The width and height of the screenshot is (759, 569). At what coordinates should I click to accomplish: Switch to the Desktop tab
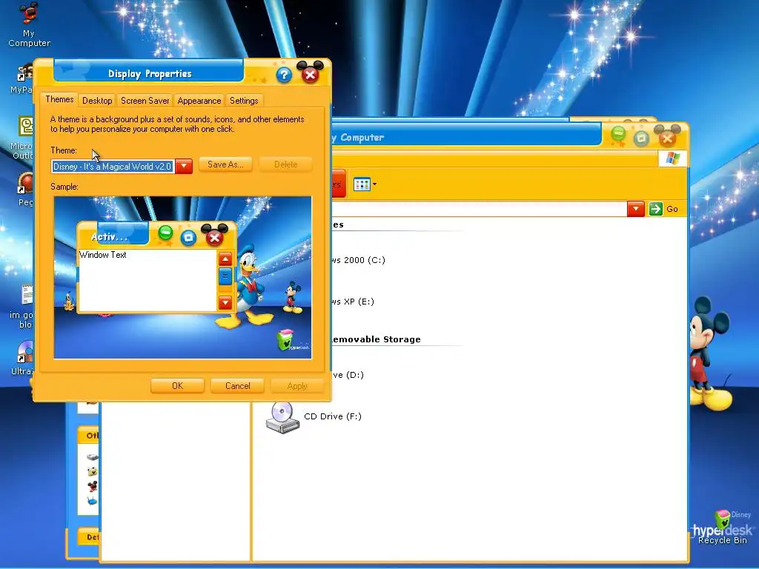pos(97,101)
